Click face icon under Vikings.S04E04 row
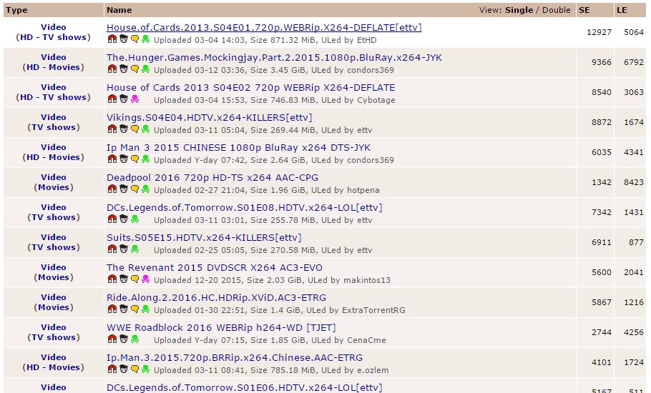 coord(123,129)
